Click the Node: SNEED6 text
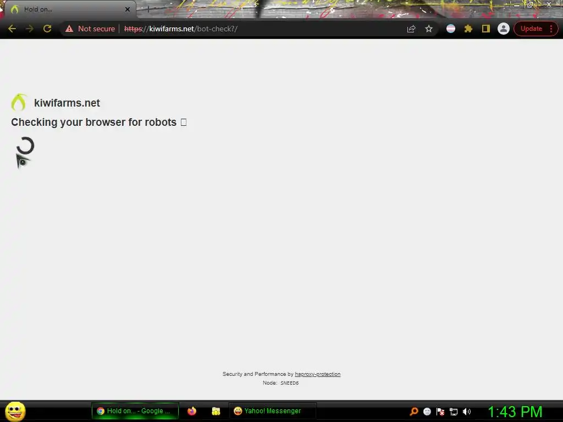Screen dimensions: 563x422 (x=280, y=383)
